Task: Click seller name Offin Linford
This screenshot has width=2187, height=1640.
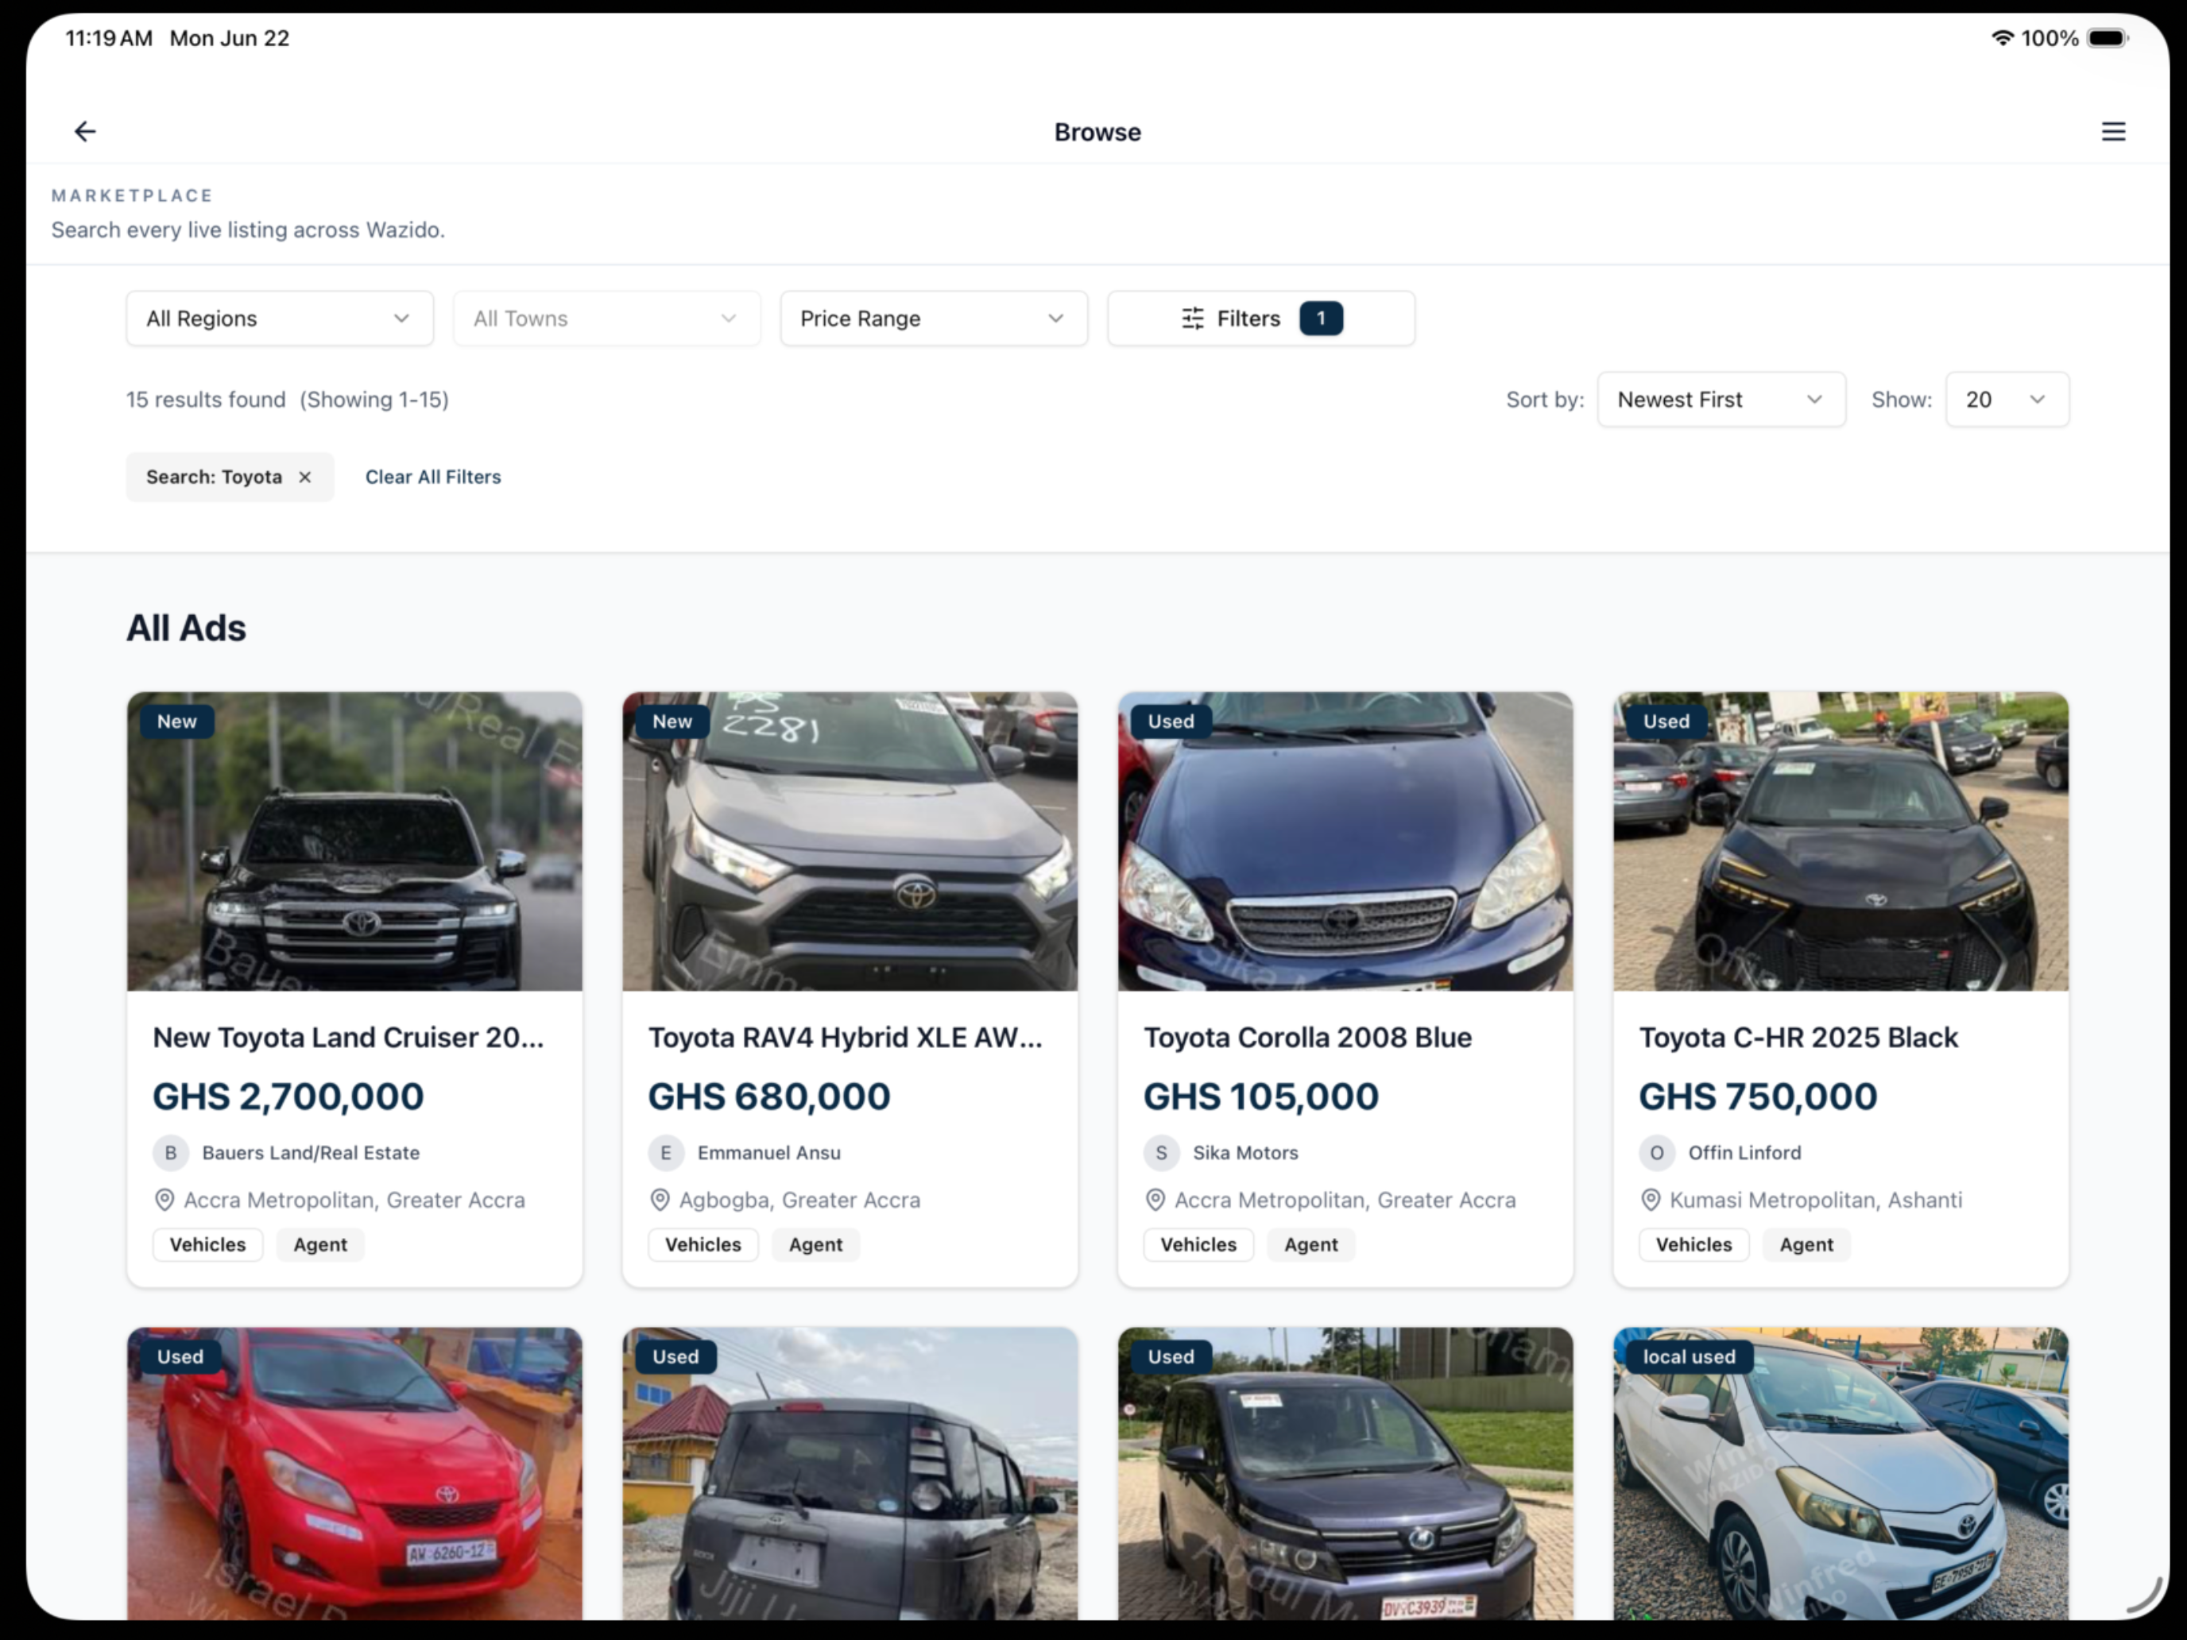Action: (x=1745, y=1153)
